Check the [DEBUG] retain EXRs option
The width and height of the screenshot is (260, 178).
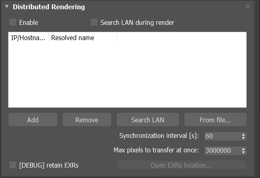point(13,165)
